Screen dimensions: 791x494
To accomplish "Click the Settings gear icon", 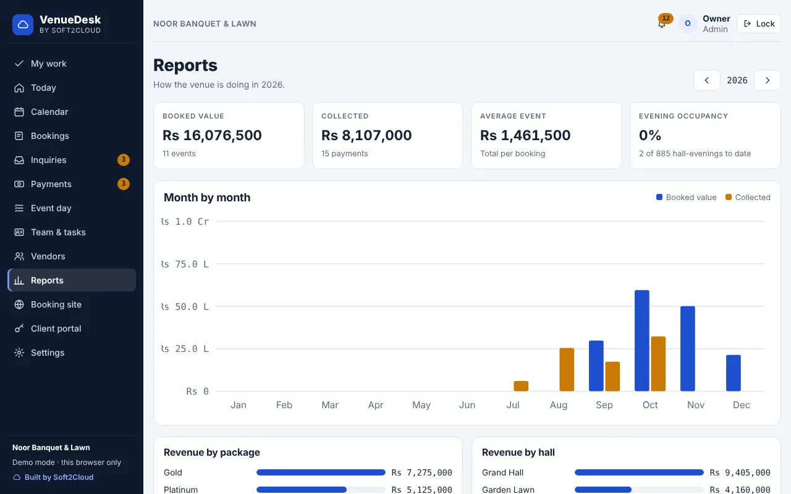I will click(19, 353).
